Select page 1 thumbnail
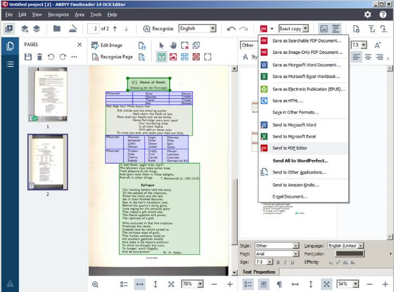The height and width of the screenshot is (292, 394). point(48,94)
